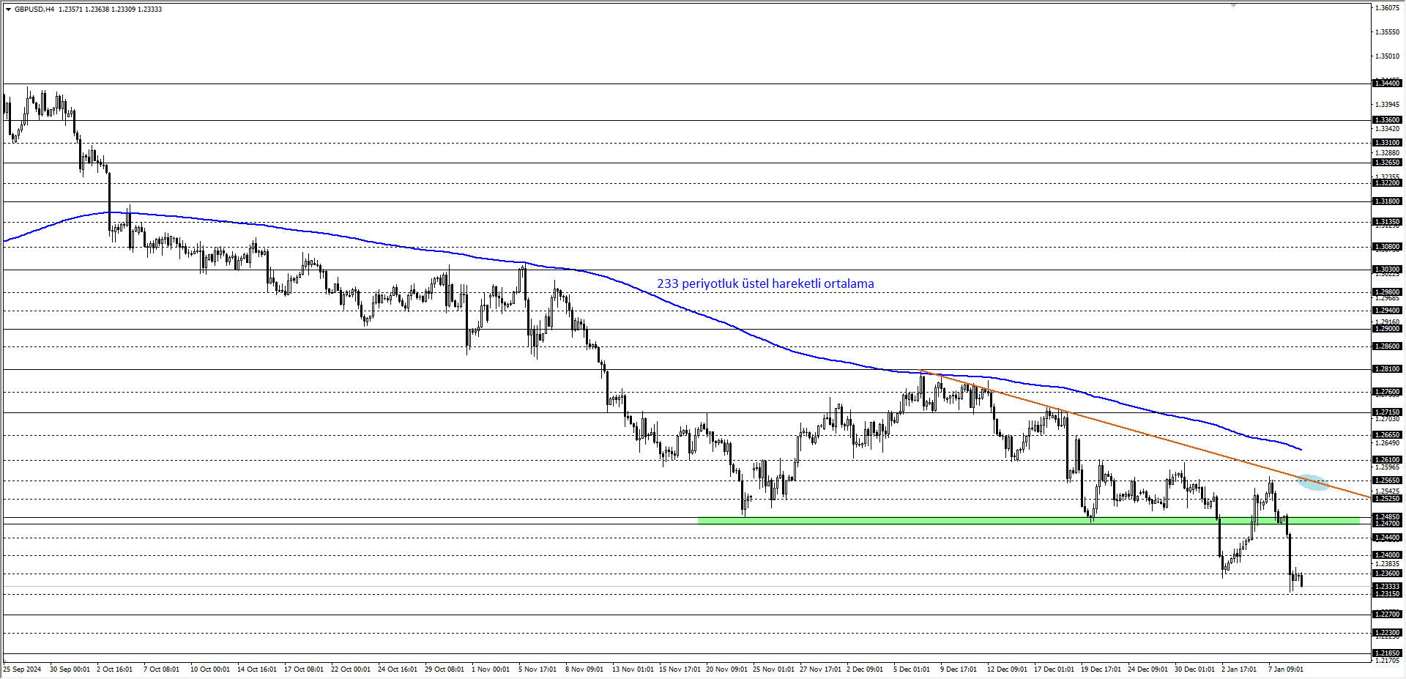The width and height of the screenshot is (1406, 679).
Task: Click the 1.24000 price level label
Action: [x=1387, y=555]
